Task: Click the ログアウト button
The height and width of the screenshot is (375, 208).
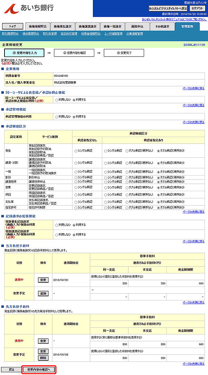Action: pyautogui.click(x=198, y=8)
